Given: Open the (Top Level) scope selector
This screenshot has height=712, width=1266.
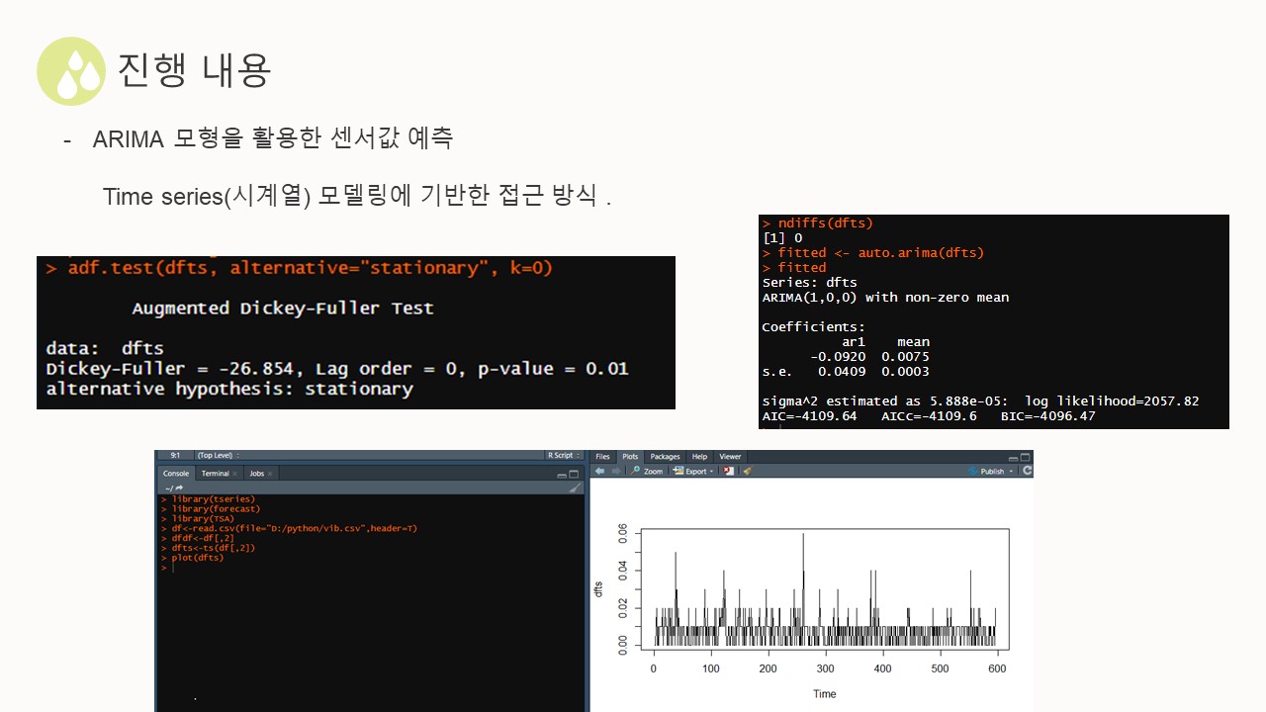Looking at the screenshot, I should (218, 456).
